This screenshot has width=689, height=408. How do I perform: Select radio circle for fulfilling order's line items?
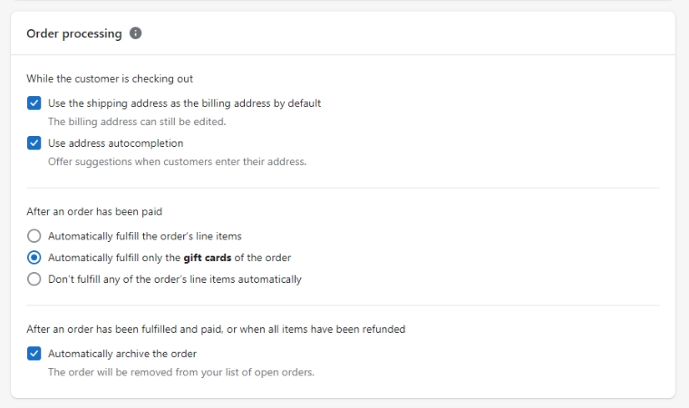[34, 236]
